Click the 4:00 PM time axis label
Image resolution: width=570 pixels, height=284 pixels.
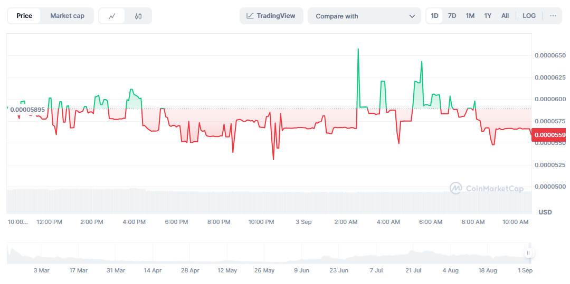[x=134, y=222]
